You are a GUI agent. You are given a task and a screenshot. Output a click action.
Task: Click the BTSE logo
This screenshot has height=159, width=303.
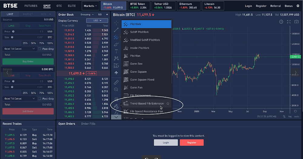[x=10, y=6]
